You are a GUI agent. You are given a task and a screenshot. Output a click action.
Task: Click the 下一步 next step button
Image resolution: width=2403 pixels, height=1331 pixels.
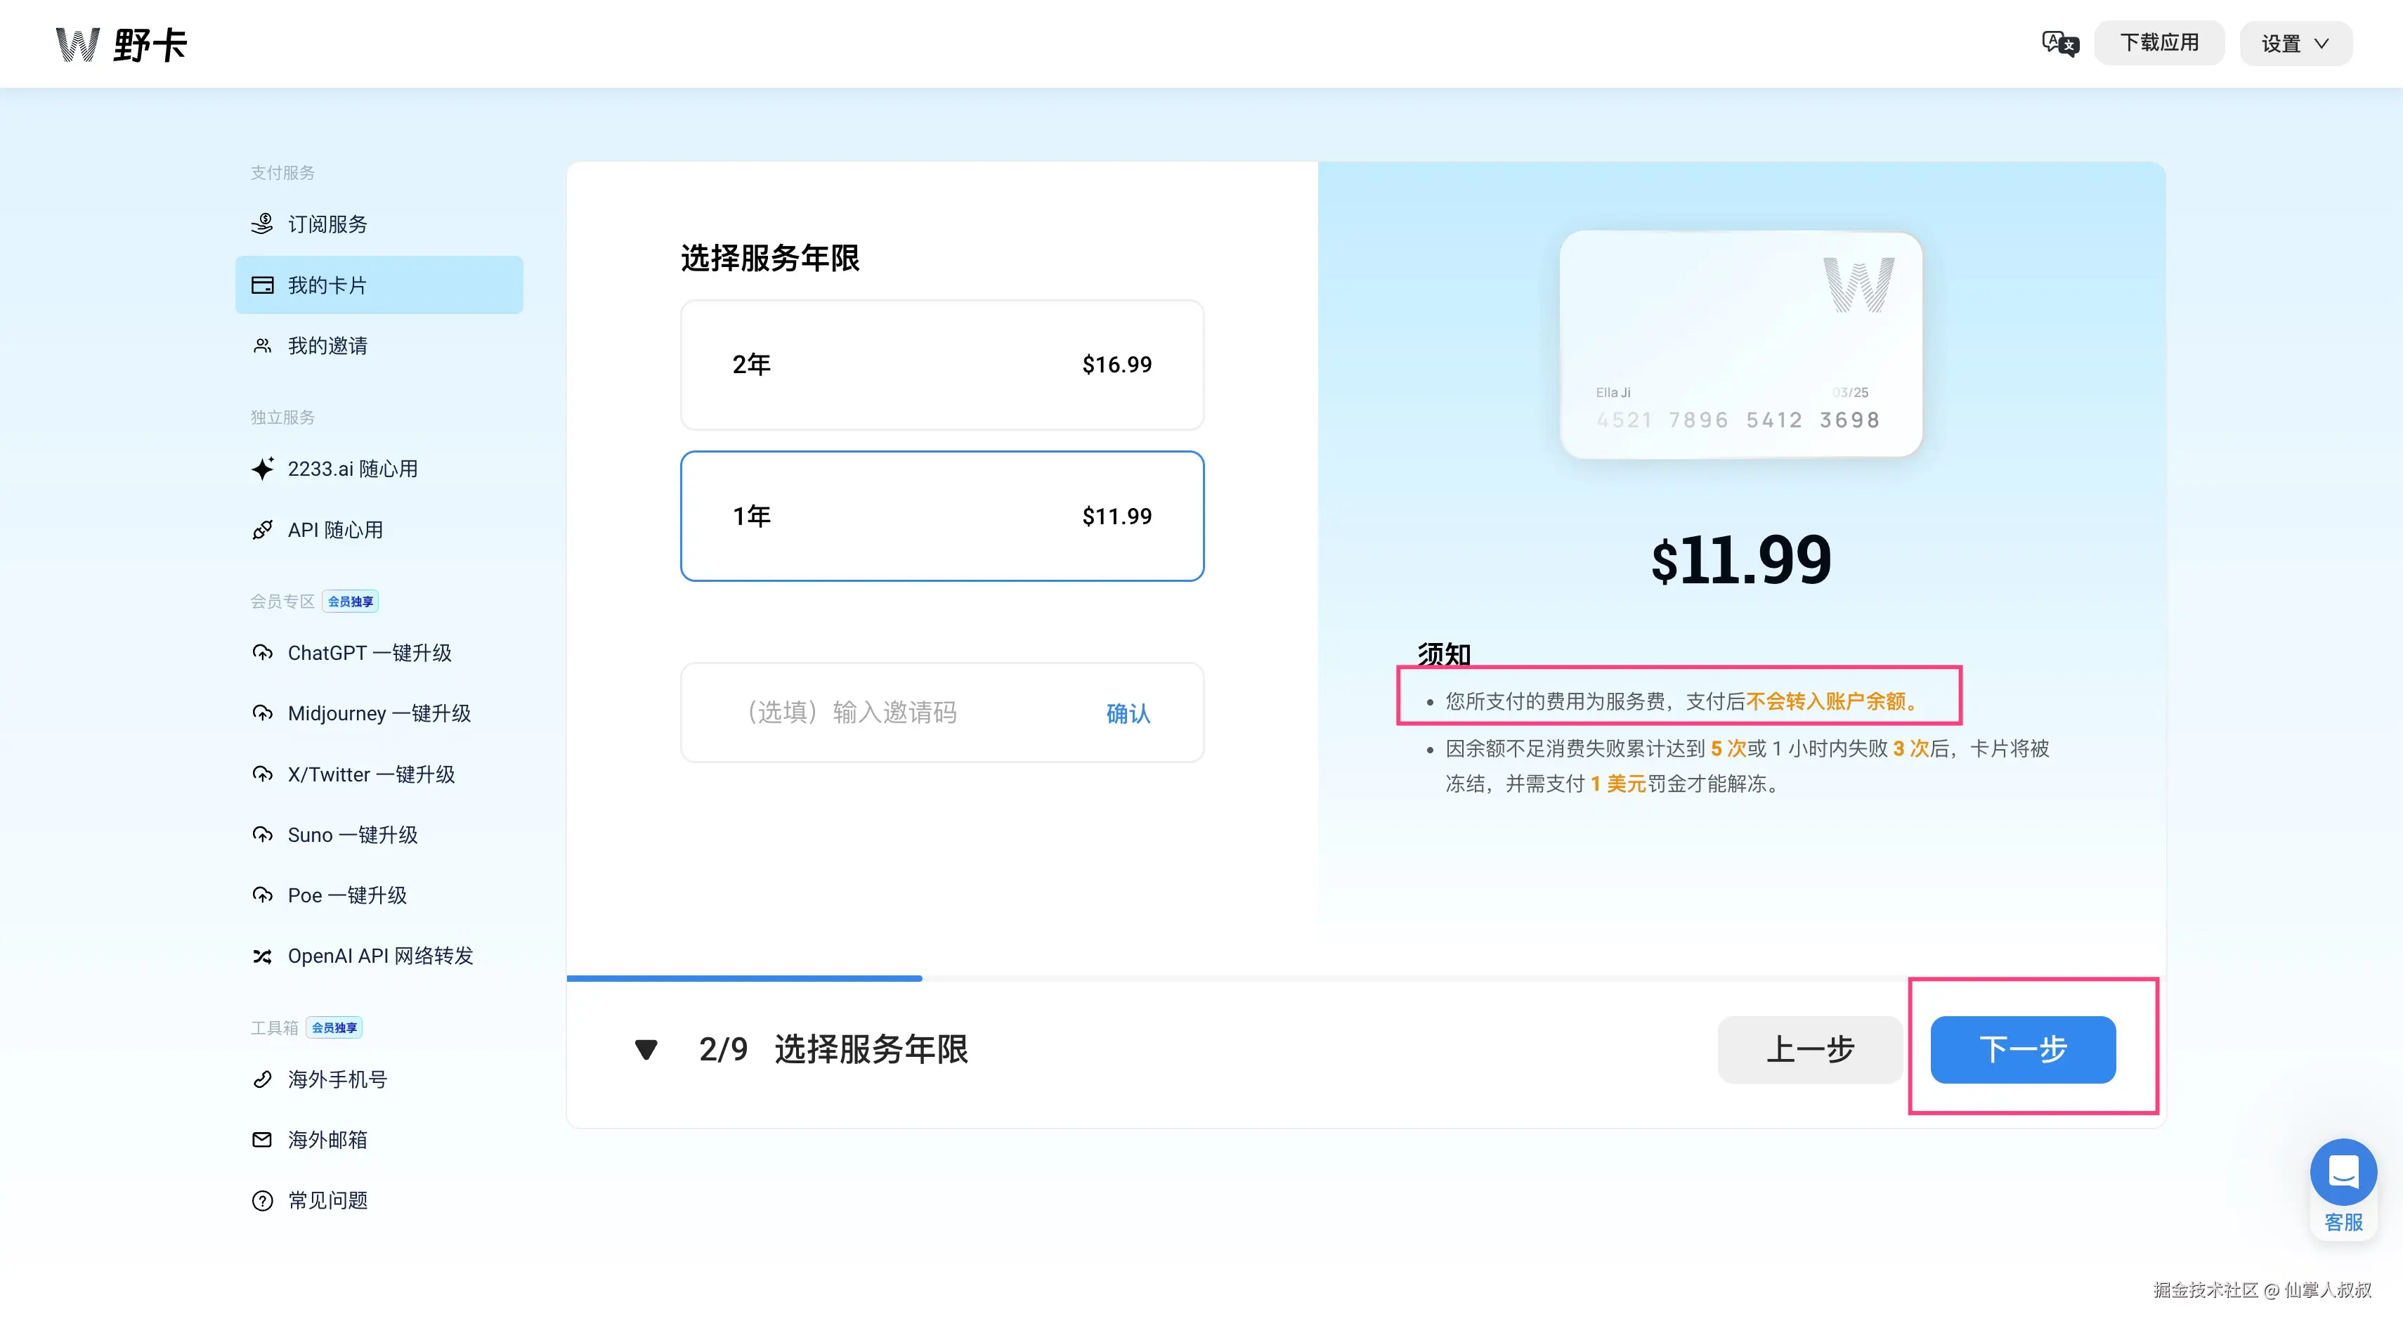(x=2022, y=1049)
